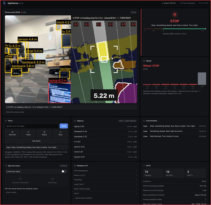The image size is (211, 205).
Task: Spin the motor Clockwise
Action: pos(52,180)
